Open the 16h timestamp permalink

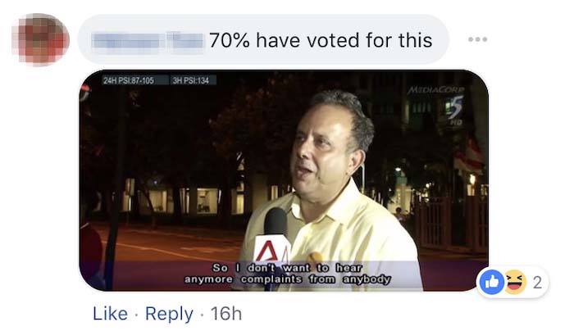(x=225, y=314)
